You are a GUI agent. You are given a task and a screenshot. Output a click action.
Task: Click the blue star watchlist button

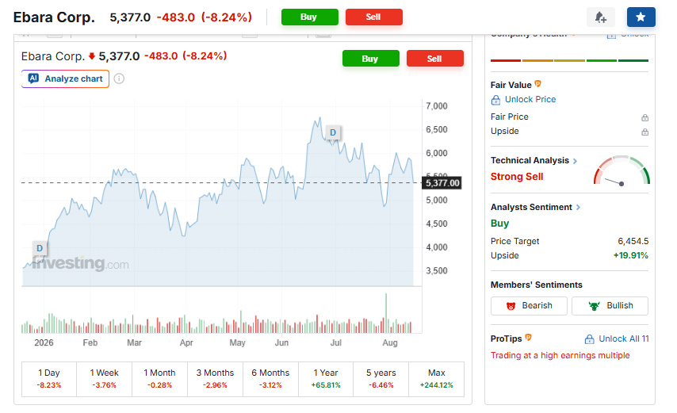click(x=641, y=17)
